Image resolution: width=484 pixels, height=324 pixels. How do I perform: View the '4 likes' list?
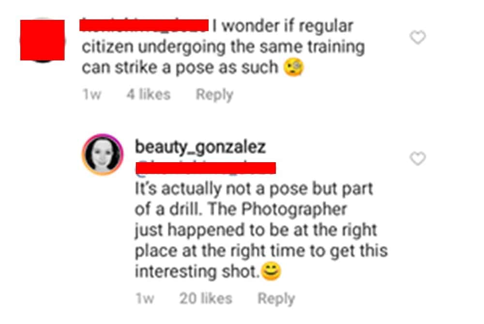(149, 94)
